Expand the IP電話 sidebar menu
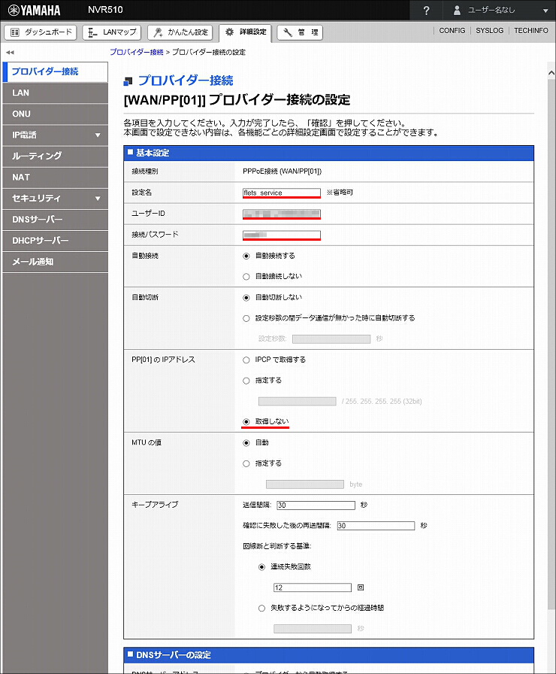The width and height of the screenshot is (556, 674). (x=55, y=135)
